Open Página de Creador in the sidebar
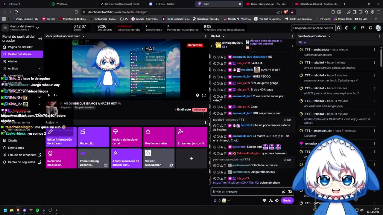 [x=20, y=47]
